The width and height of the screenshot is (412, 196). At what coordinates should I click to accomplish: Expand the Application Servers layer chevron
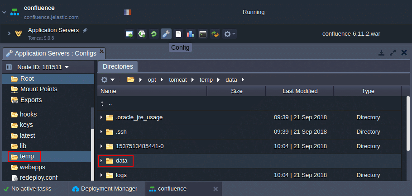coord(9,33)
